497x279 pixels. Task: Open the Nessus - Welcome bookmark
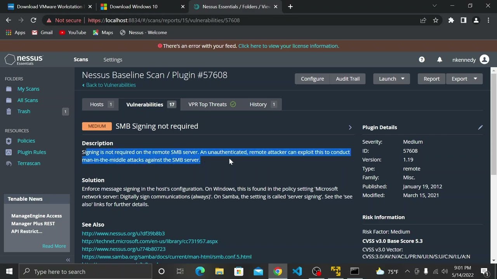[143, 33]
